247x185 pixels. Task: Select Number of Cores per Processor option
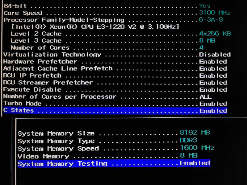point(107,97)
